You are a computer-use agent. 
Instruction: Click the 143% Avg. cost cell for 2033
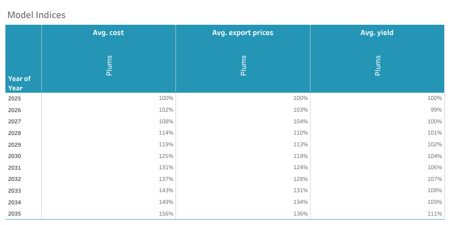[x=166, y=191]
